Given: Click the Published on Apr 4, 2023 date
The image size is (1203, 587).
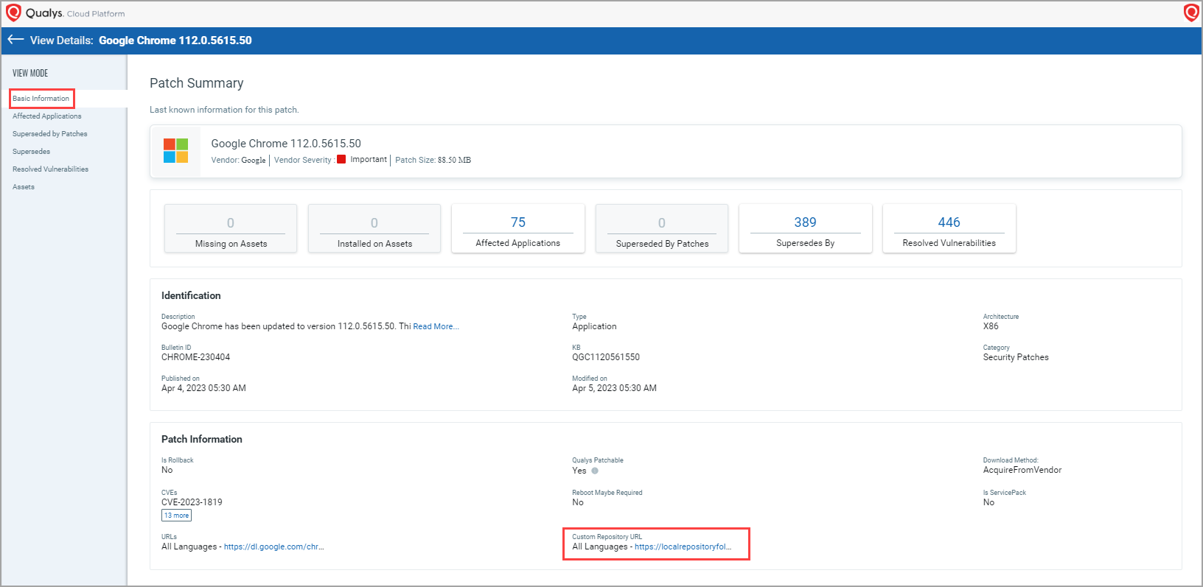Looking at the screenshot, I should pos(203,388).
